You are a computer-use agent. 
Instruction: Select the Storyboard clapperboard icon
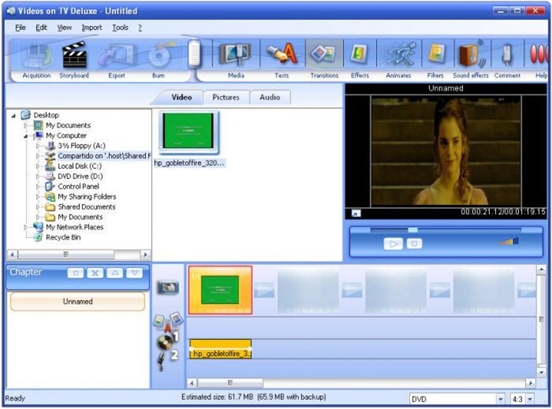click(x=74, y=55)
